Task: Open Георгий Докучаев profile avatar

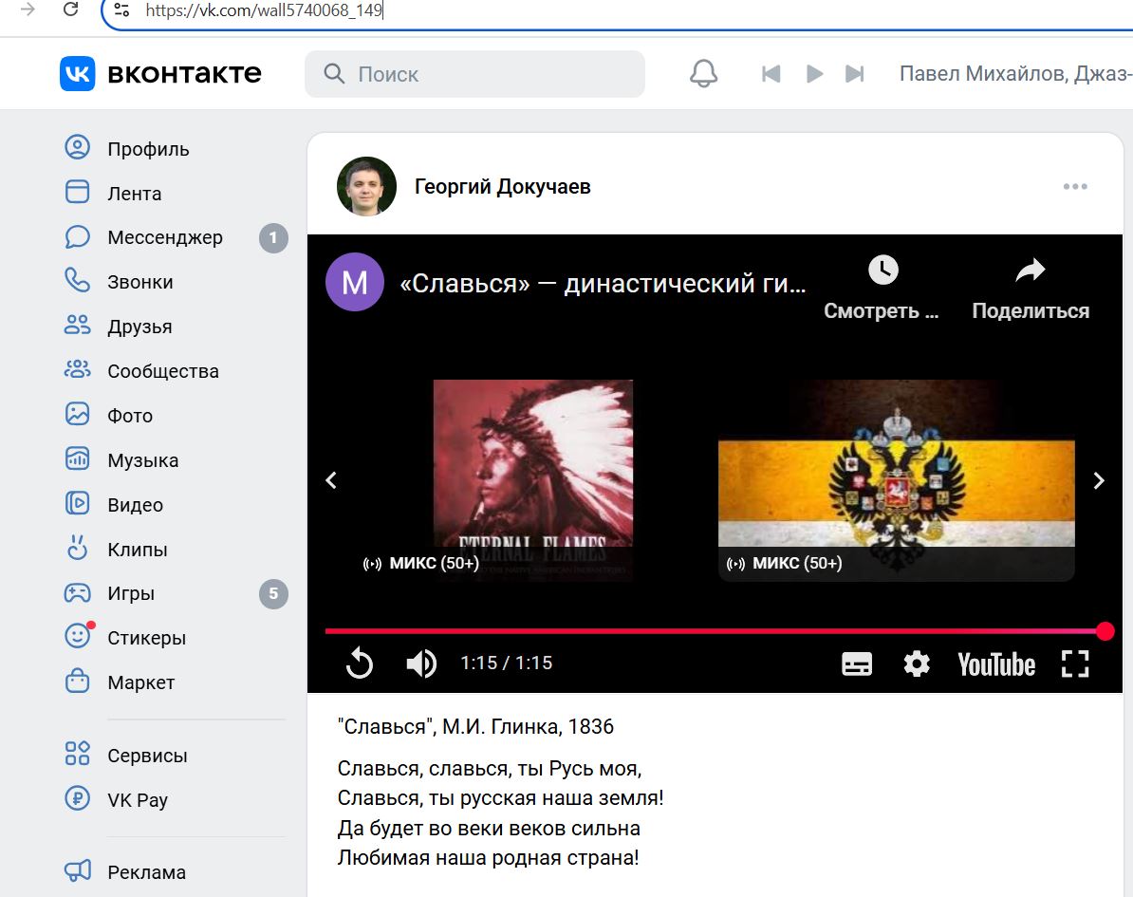Action: click(x=366, y=186)
